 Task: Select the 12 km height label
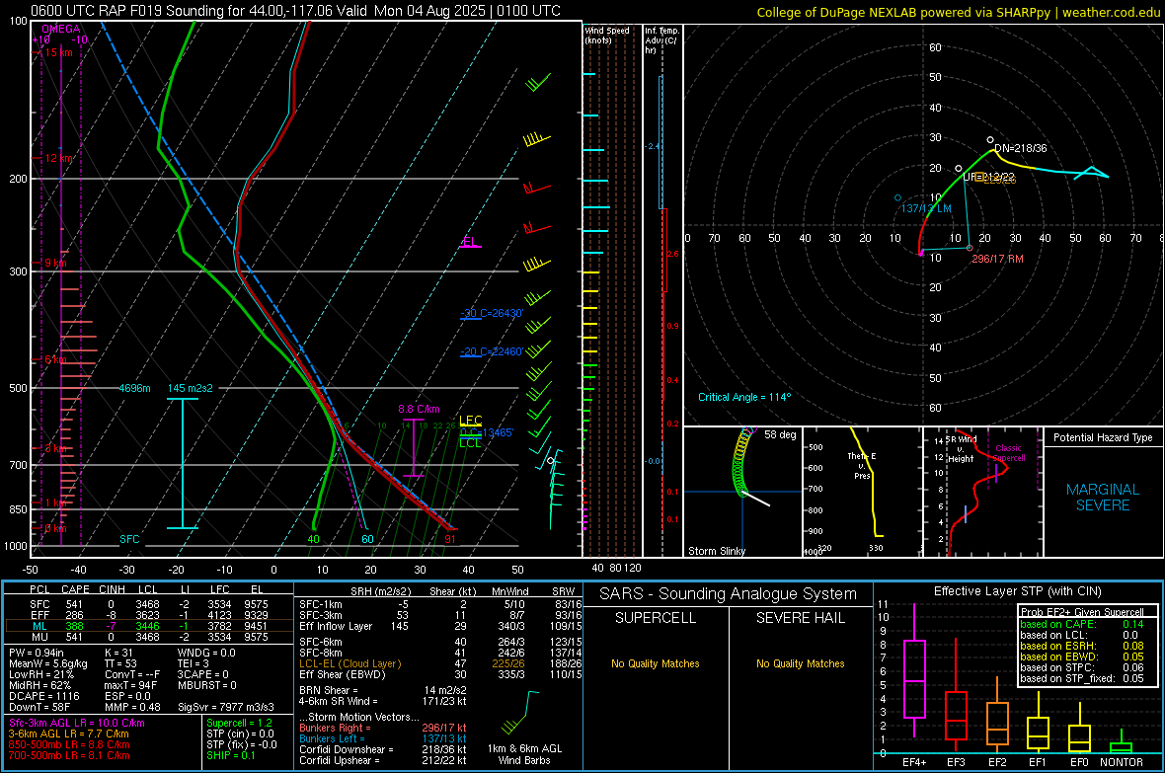59,158
